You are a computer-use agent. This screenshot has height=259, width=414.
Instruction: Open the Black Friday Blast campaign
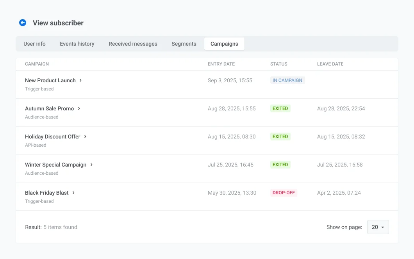(x=47, y=193)
